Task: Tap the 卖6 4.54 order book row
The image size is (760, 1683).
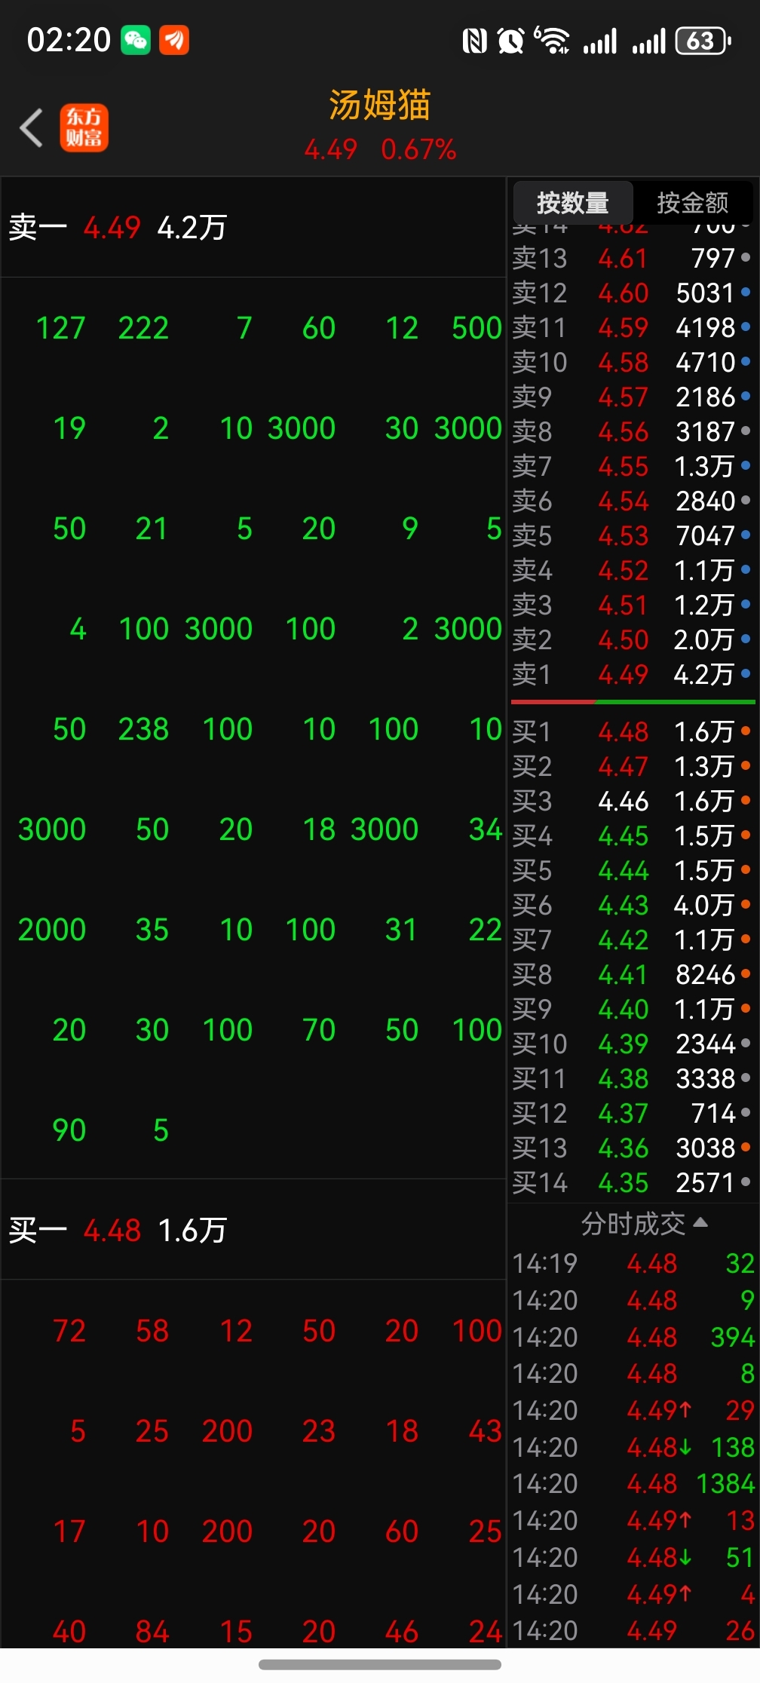Action: point(633,501)
